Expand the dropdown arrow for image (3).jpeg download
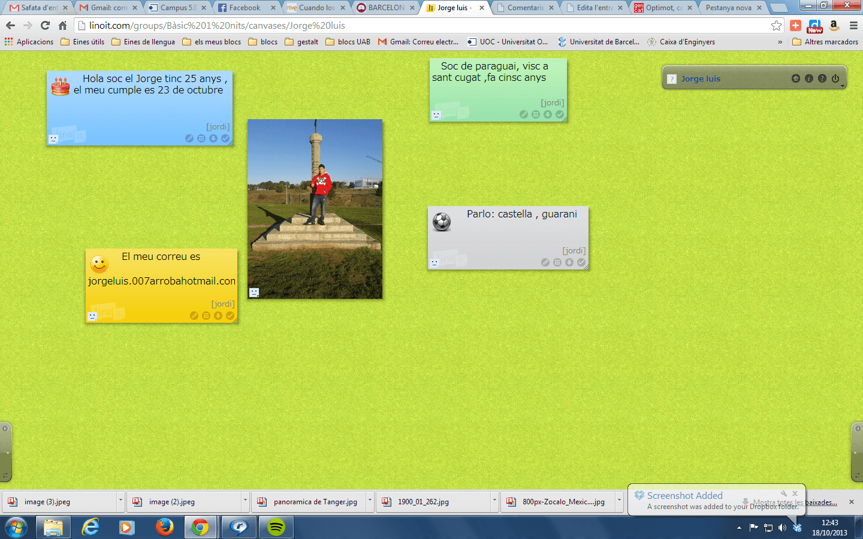Viewport: 863px width, 539px height. coord(120,501)
